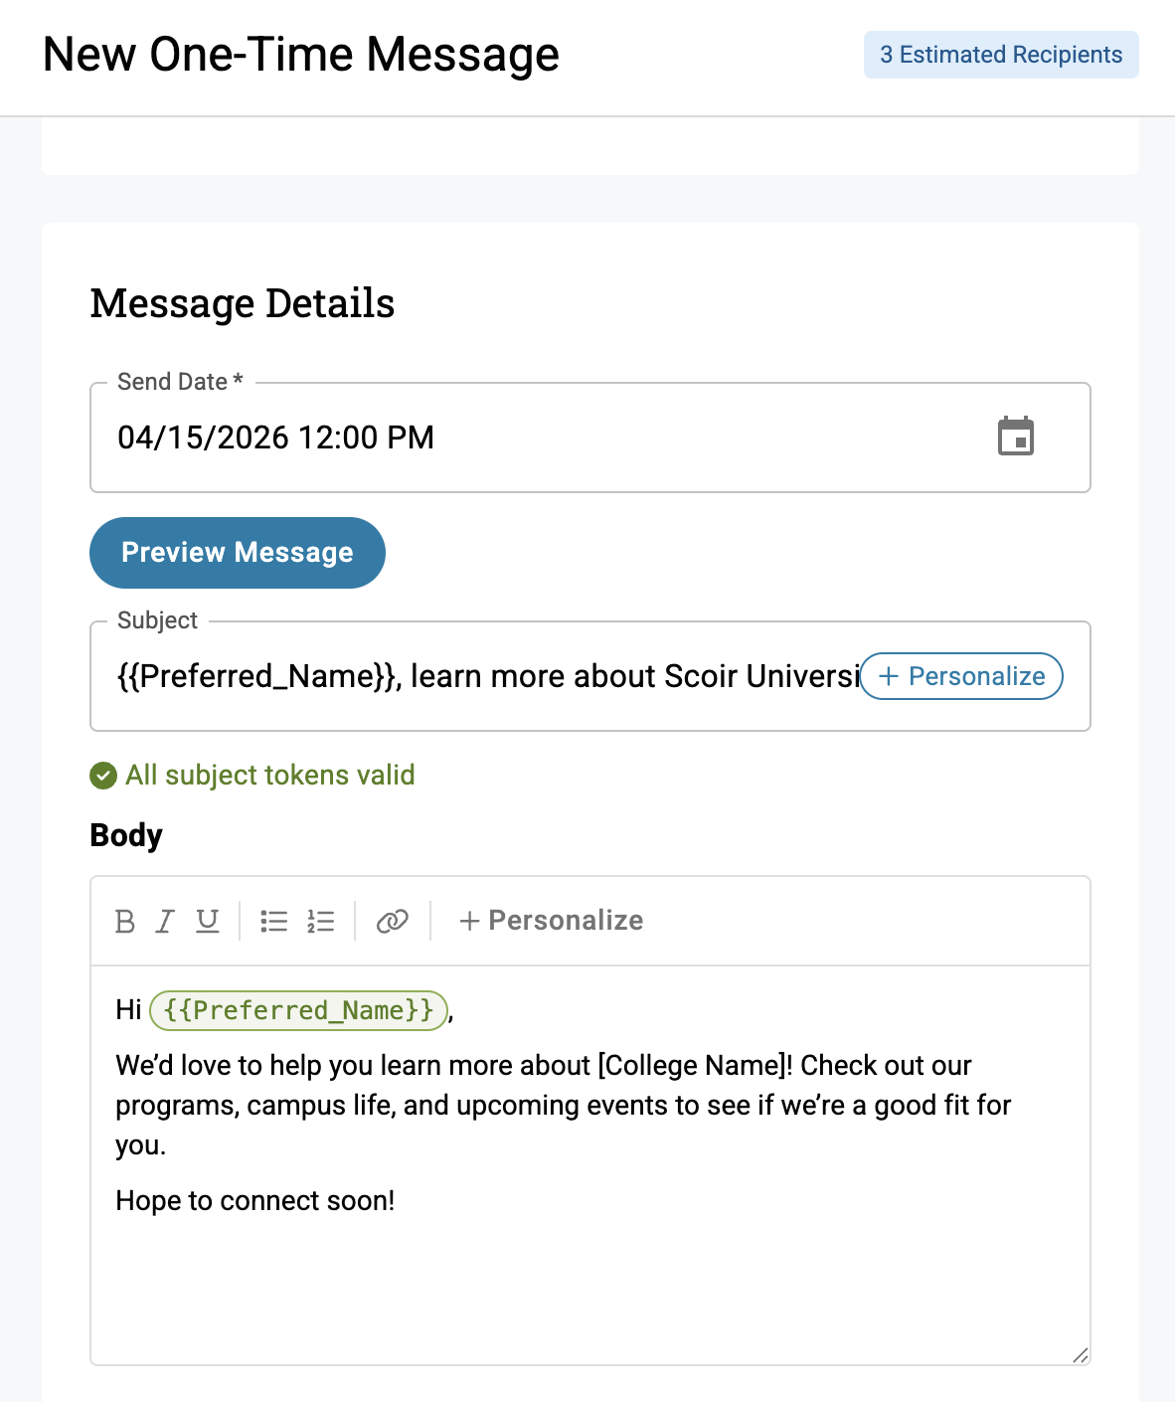Open Personalize in the body toolbar

coord(551,921)
